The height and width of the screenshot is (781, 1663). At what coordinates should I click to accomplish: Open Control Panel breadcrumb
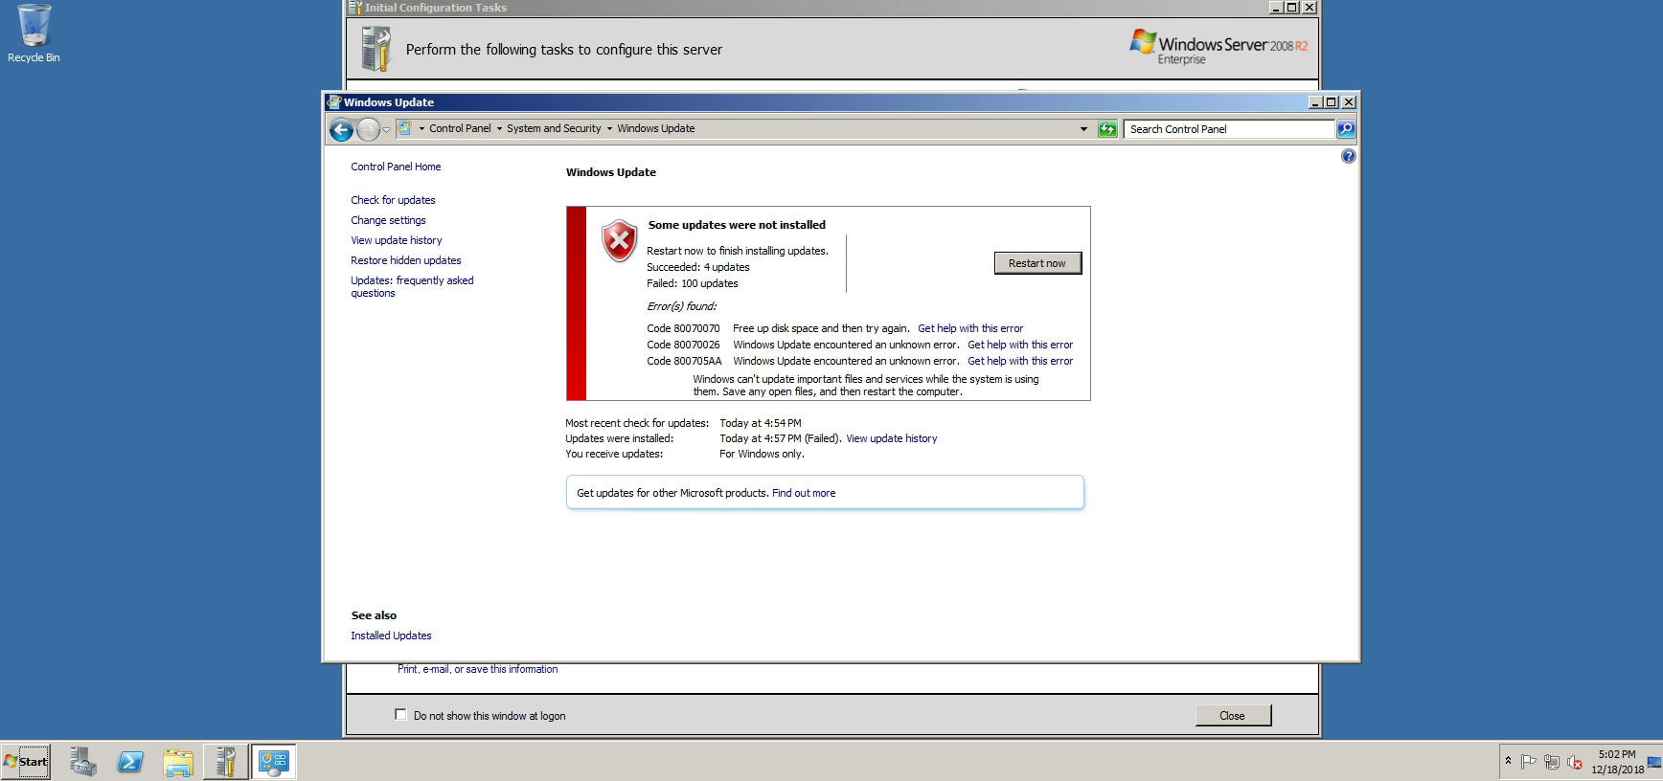click(x=460, y=128)
